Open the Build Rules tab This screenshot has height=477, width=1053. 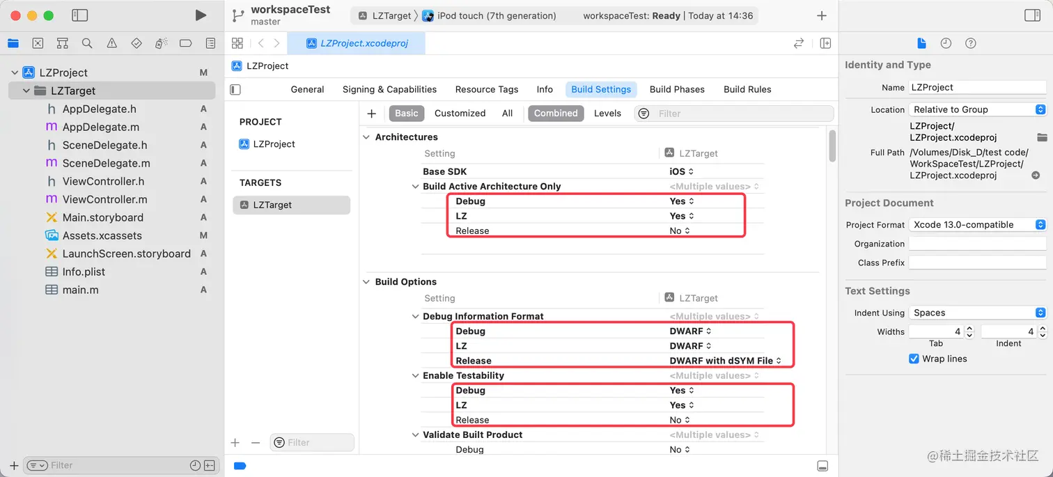click(747, 89)
